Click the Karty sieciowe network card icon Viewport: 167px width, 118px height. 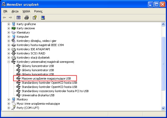(14, 28)
